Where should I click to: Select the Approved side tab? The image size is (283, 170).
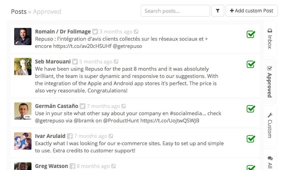[x=270, y=81]
